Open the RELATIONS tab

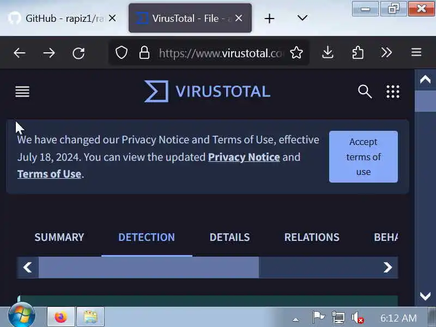[x=312, y=237]
